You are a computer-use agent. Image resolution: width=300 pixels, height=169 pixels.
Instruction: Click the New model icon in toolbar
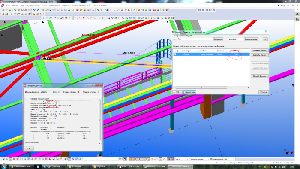[3, 10]
